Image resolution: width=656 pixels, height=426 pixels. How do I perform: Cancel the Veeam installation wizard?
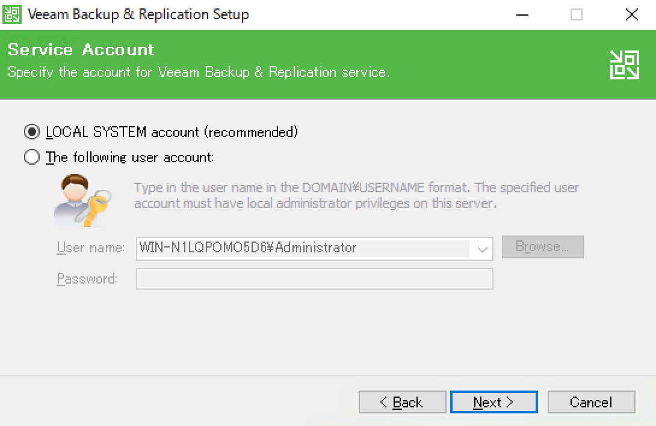click(x=590, y=402)
